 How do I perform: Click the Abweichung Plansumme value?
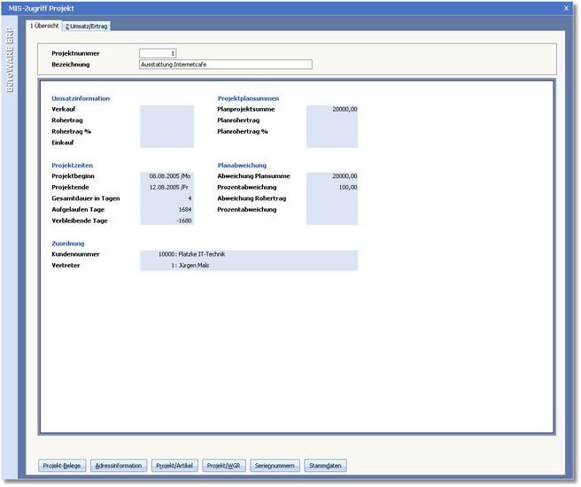tap(332, 176)
